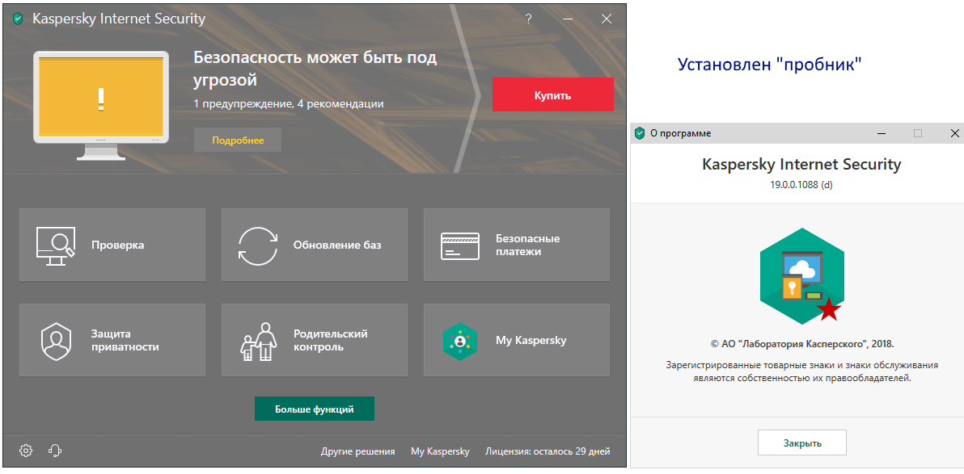Viewport: 964px width, 474px height.
Task: Open support via the headset icon
Action: coord(55,451)
